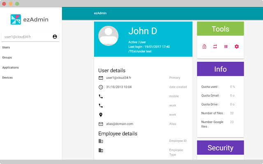
Task: Click the building icon for Employee ID
Action: tap(101, 141)
